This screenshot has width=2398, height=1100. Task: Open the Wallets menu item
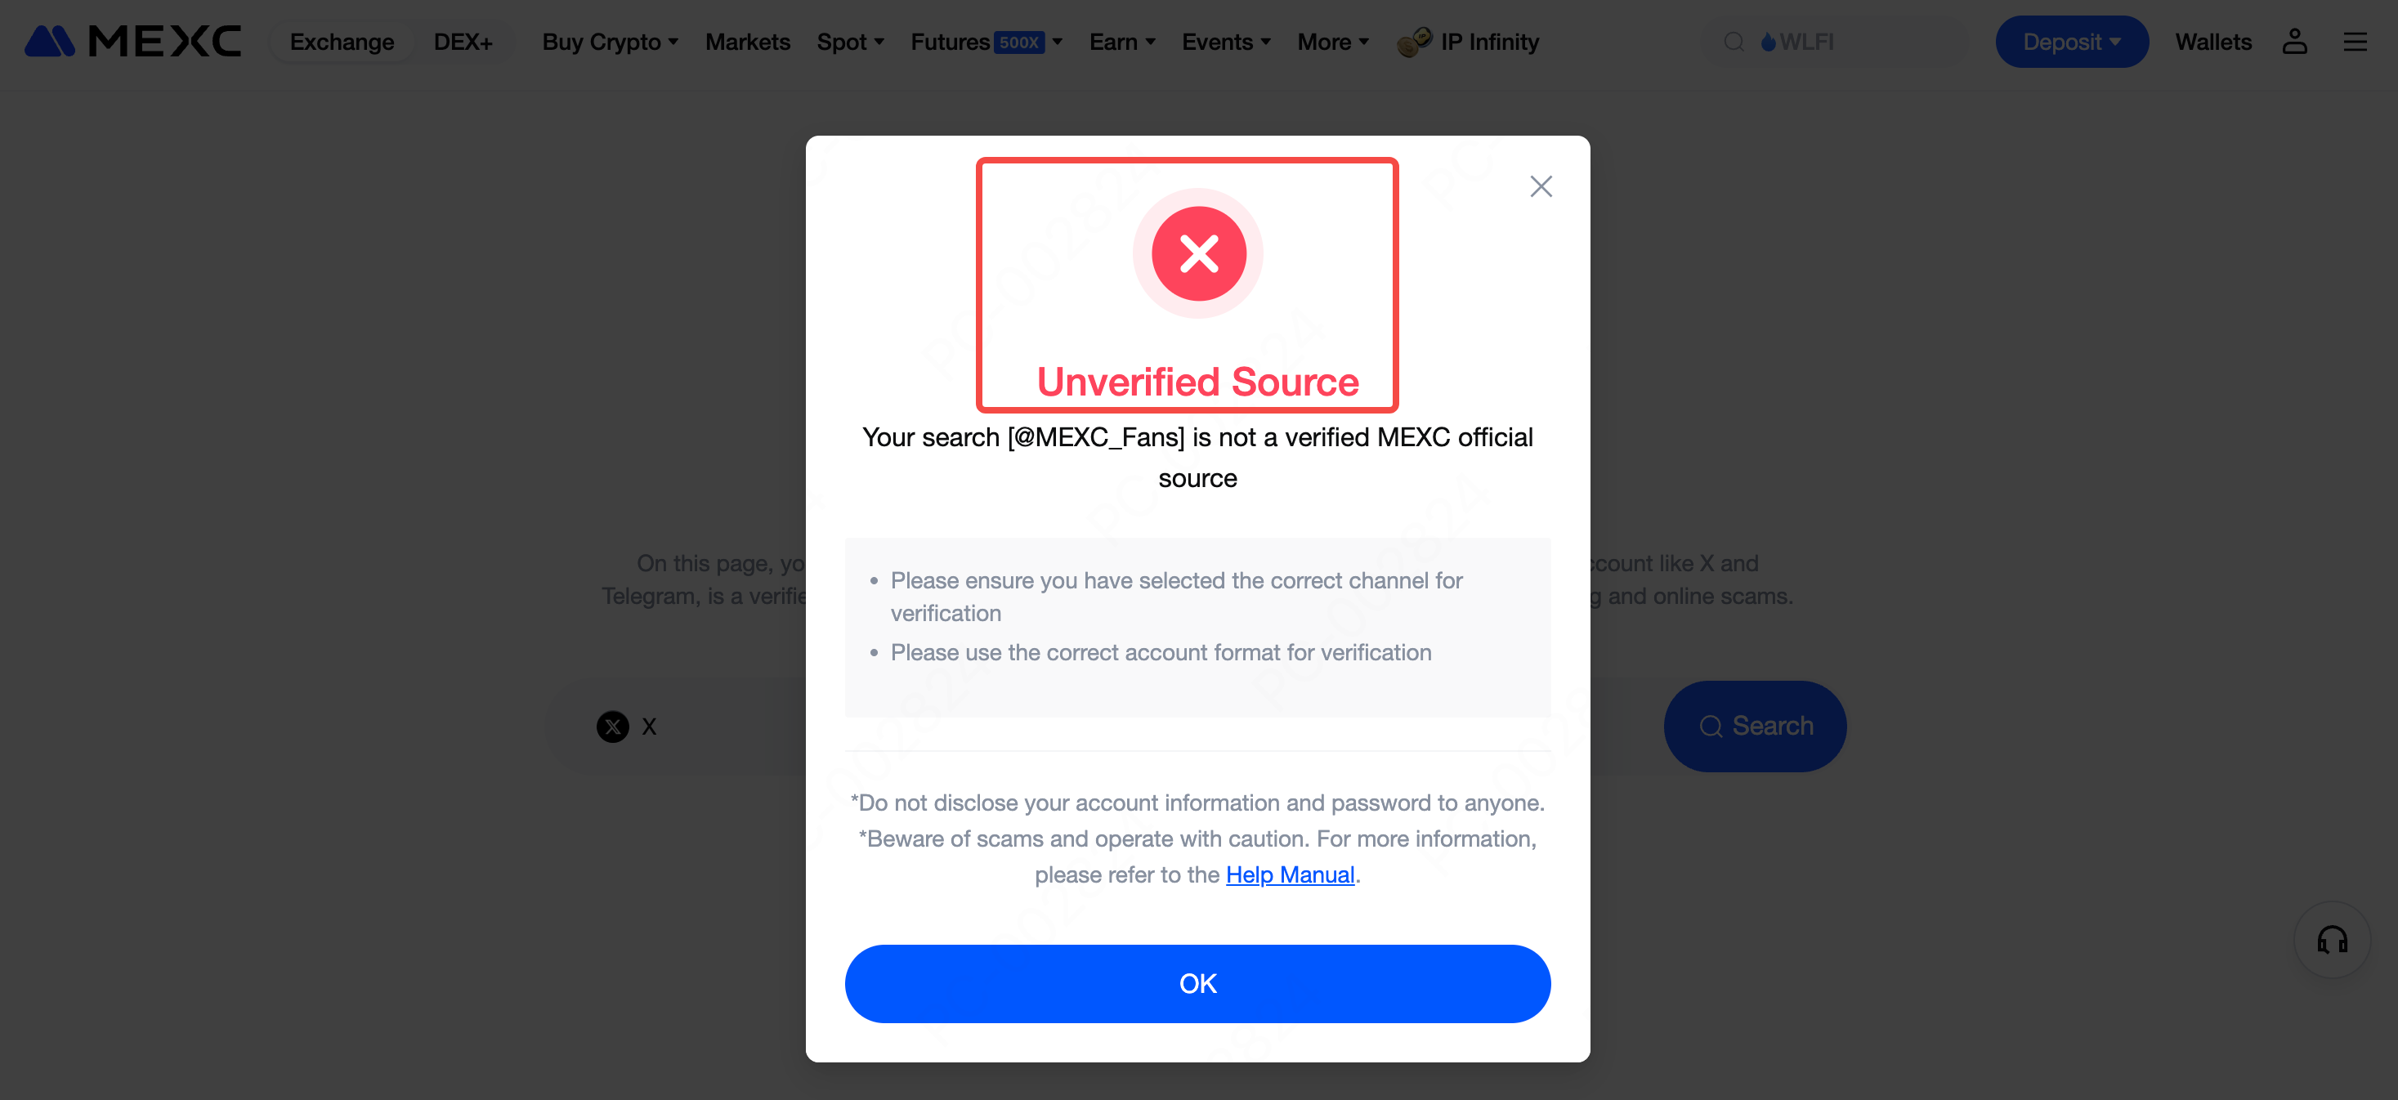2212,42
